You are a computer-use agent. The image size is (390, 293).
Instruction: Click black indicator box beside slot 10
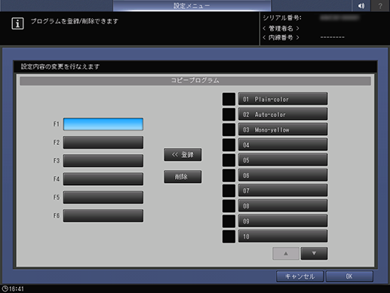point(229,236)
